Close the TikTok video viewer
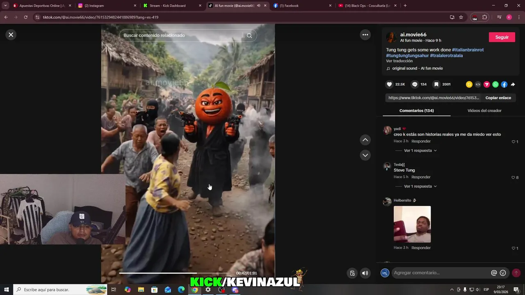525x295 pixels. tap(11, 35)
